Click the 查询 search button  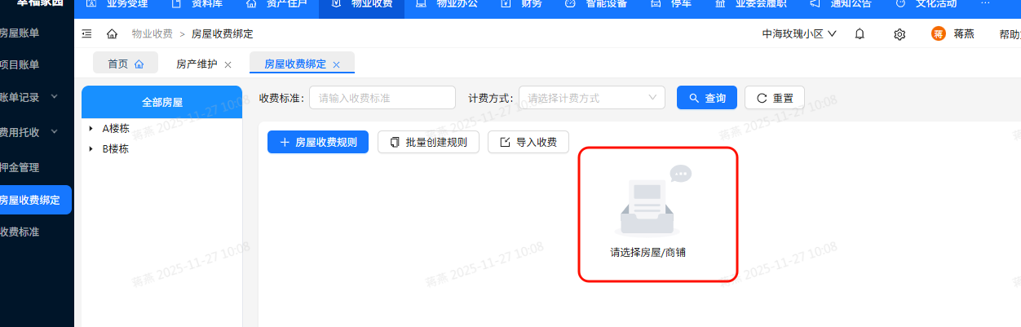[x=707, y=97]
